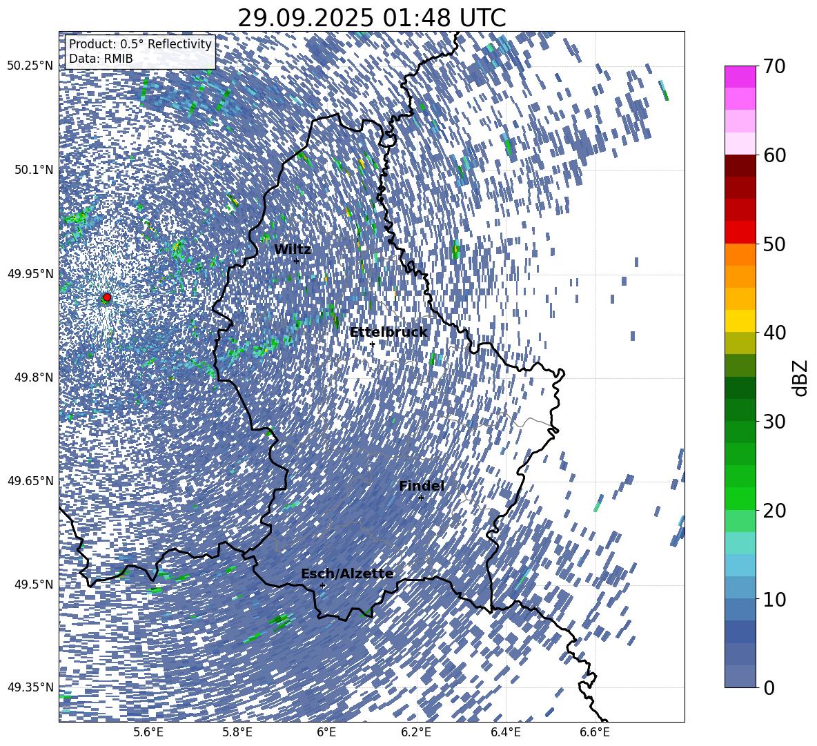The image size is (817, 746).
Task: Click the 6.4°E longitude label
Action: point(506,733)
